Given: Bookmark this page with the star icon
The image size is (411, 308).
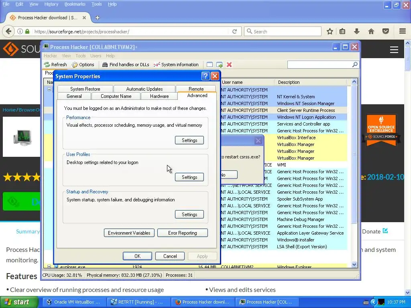Looking at the screenshot, I should point(330,31).
